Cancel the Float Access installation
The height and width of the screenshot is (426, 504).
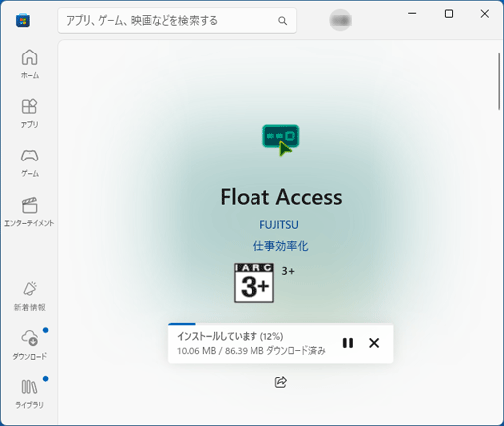374,343
